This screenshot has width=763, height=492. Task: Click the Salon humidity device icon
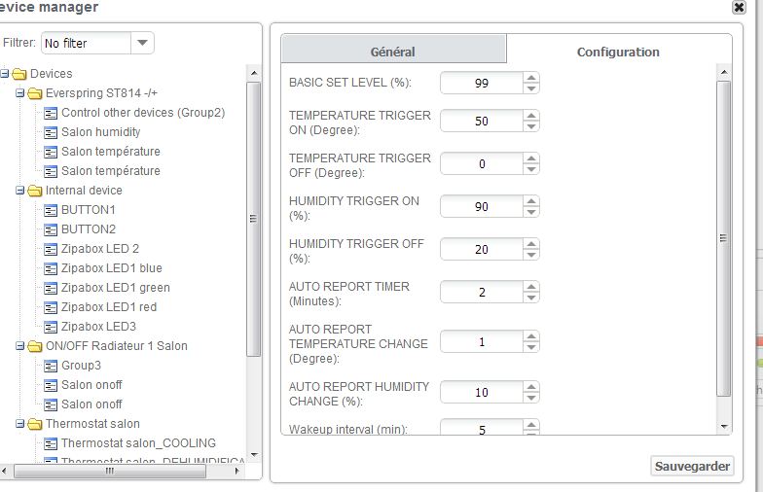click(x=51, y=132)
